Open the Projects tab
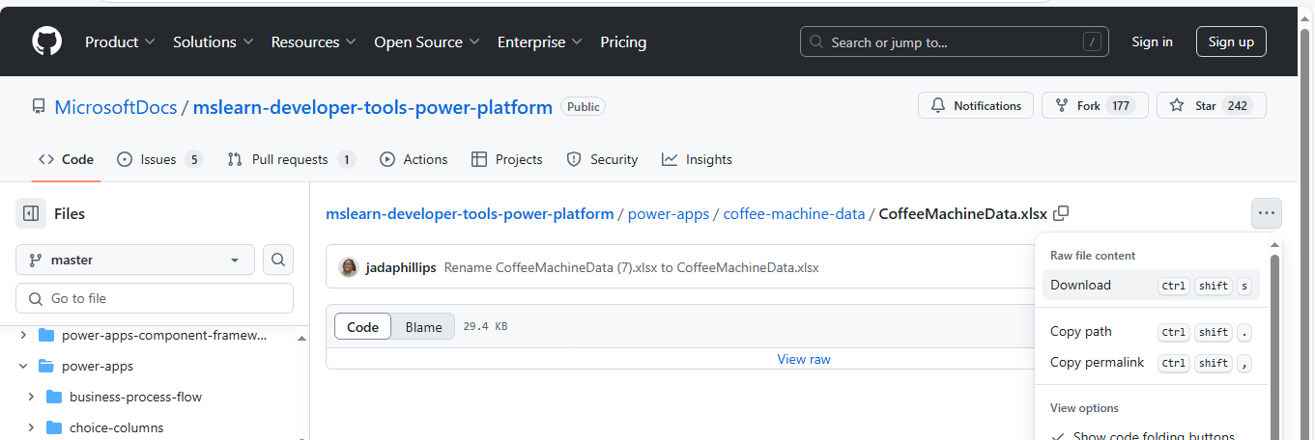The width and height of the screenshot is (1315, 440). pyautogui.click(x=506, y=159)
